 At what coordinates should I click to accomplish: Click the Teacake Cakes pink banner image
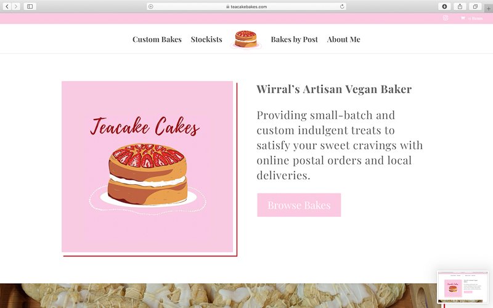point(147,166)
